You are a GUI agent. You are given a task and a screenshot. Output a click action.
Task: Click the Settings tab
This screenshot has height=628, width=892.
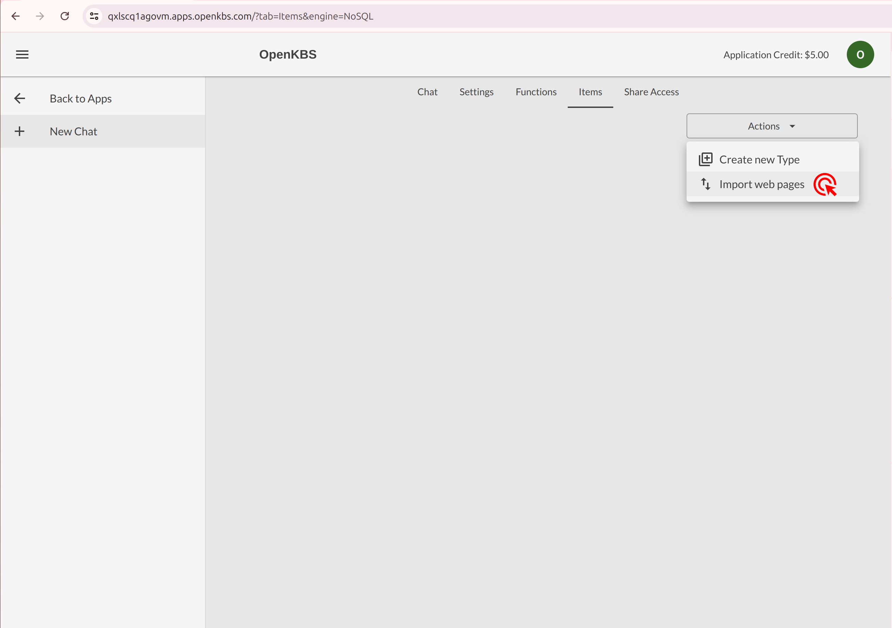coord(476,92)
